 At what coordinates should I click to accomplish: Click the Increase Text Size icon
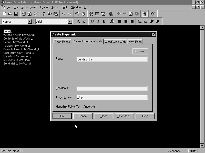click(x=79, y=22)
